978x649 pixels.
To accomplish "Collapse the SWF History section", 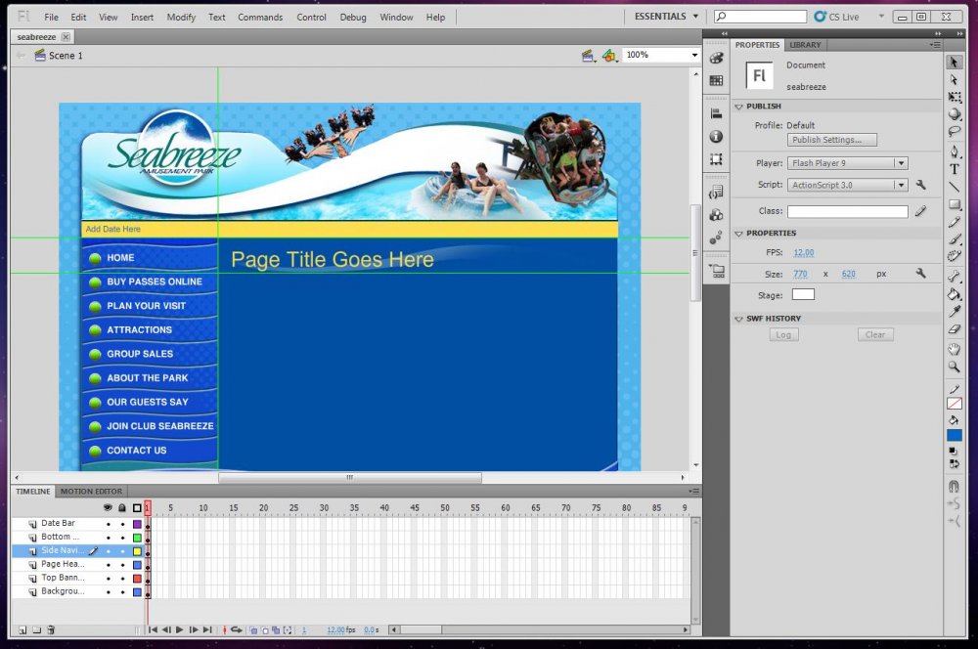I will click(739, 319).
